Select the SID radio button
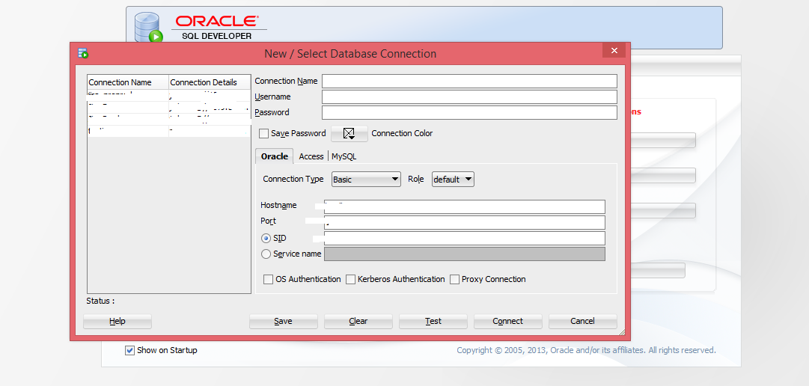 point(266,239)
